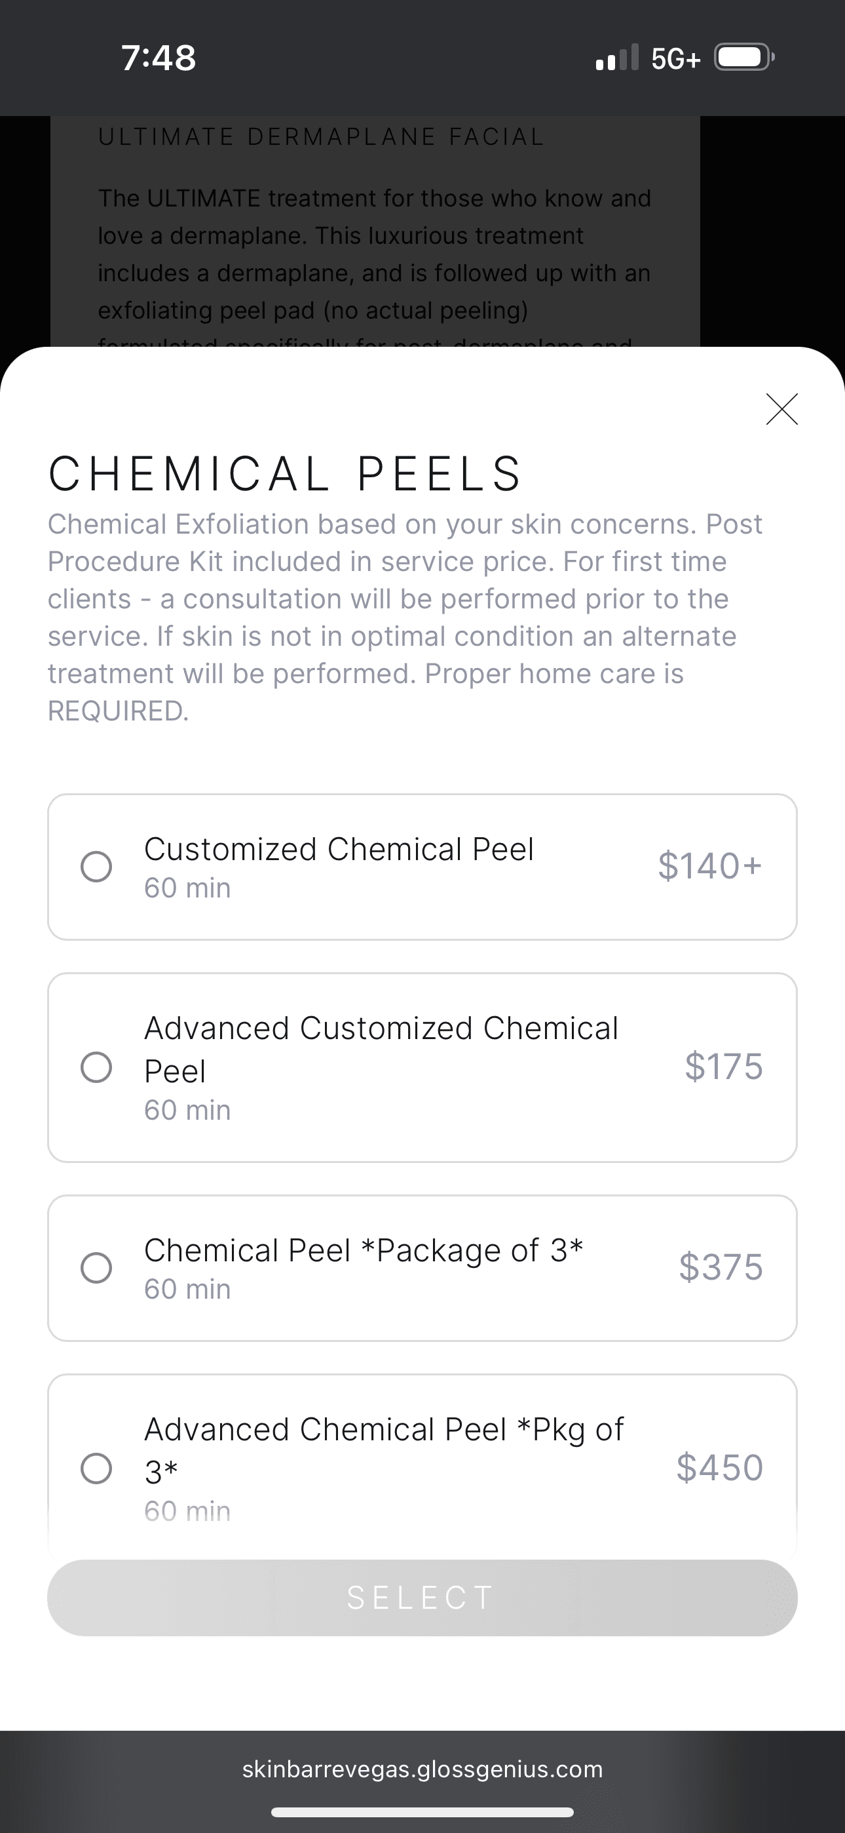
Task: Click the $450 package price
Action: point(719,1468)
